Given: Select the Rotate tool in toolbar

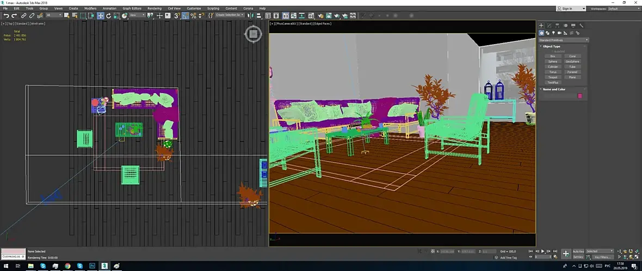Looking at the screenshot, I should tap(108, 16).
